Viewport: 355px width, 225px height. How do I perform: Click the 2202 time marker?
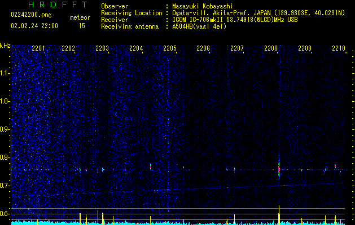(x=68, y=48)
